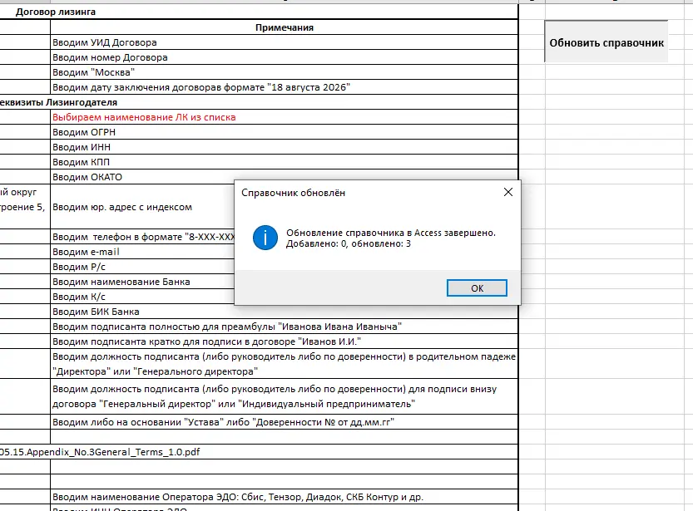Select the cell about наименование Оператора ЭДО
The image size is (693, 511).
click(285, 497)
